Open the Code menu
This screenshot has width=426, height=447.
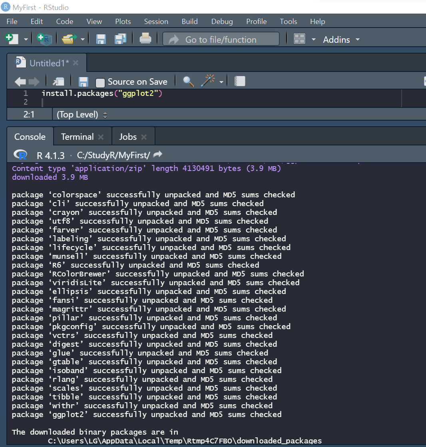(x=65, y=22)
